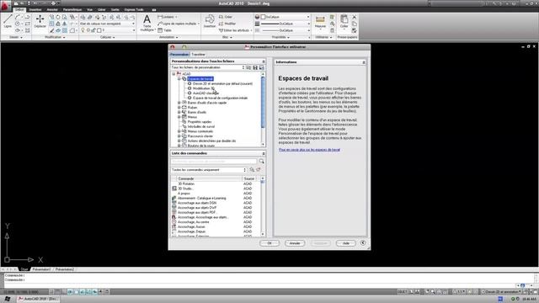This screenshot has width=539, height=303.
Task: Click the save customization file icon
Action: tap(255, 67)
